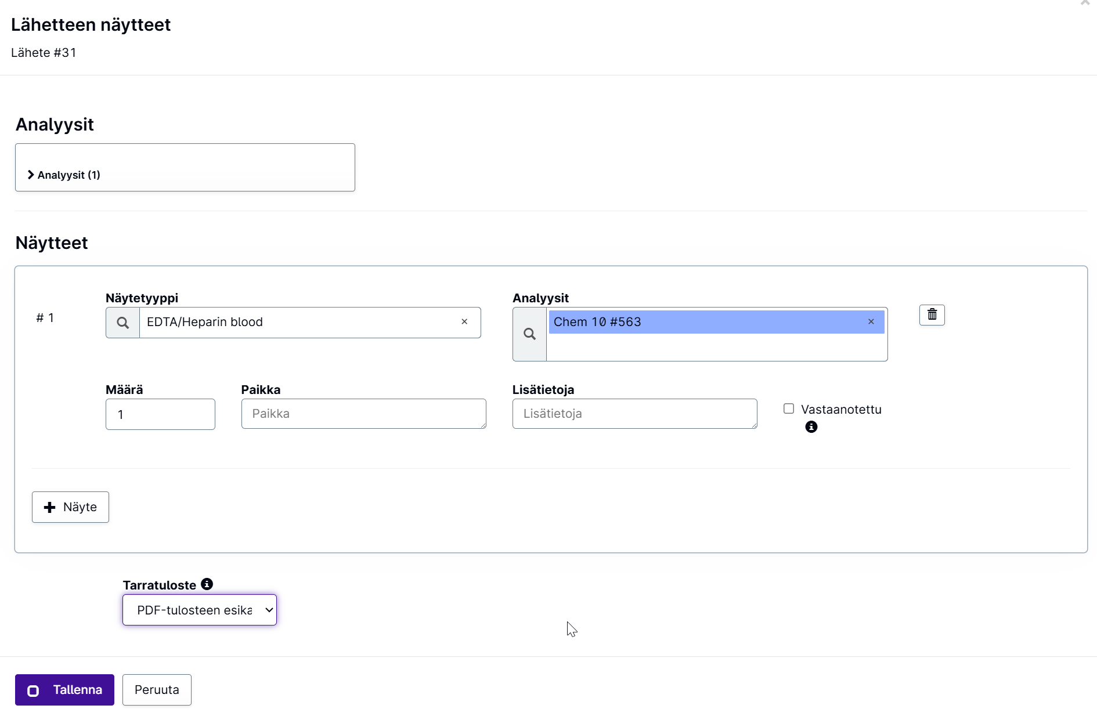The image size is (1097, 716).
Task: Click info icon under Vastaanotettu
Action: click(811, 427)
